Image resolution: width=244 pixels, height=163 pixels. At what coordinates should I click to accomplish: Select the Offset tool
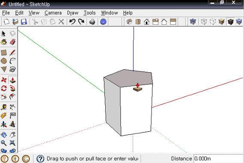click(12, 97)
